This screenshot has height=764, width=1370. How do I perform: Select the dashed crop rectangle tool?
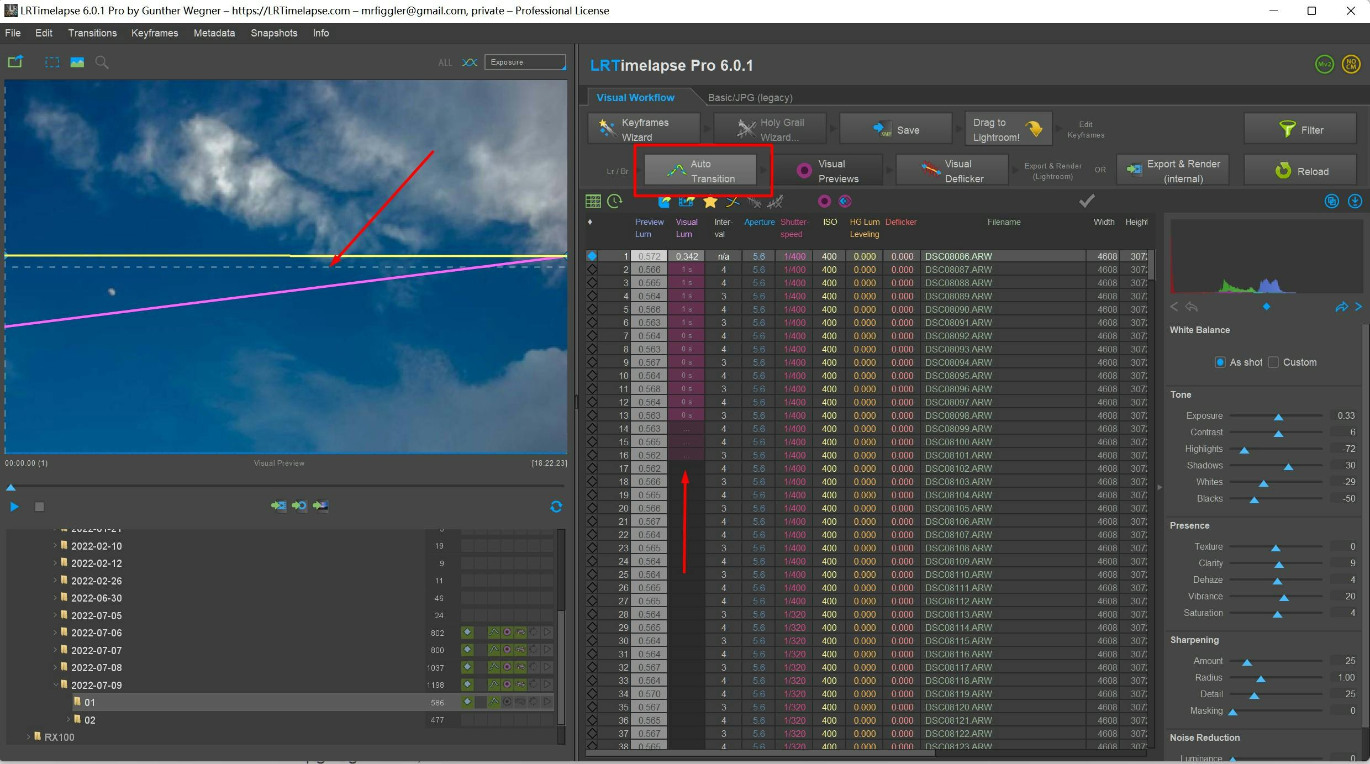click(52, 62)
